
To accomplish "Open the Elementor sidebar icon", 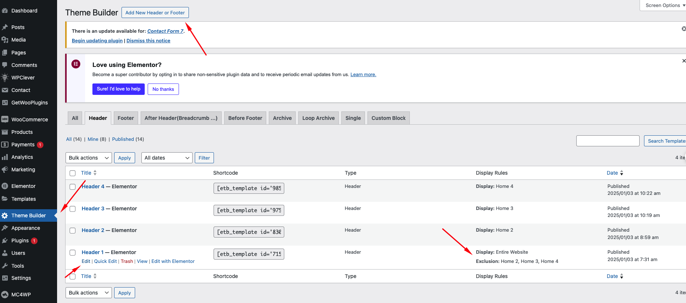I will click(5, 186).
